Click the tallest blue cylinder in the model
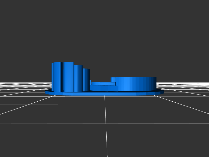This screenshot has width=209, height=157. [x=68, y=77]
